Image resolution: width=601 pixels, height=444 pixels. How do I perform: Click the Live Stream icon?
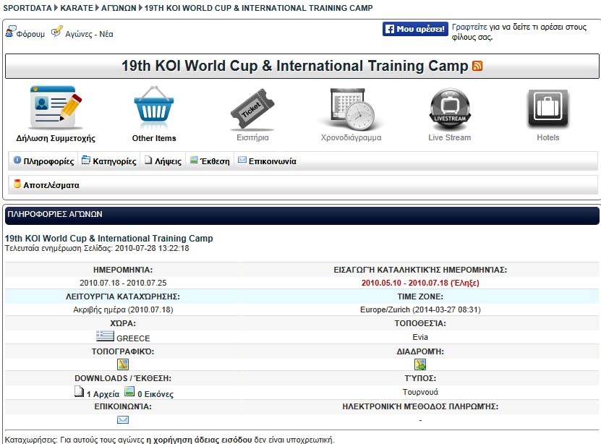pyautogui.click(x=449, y=108)
